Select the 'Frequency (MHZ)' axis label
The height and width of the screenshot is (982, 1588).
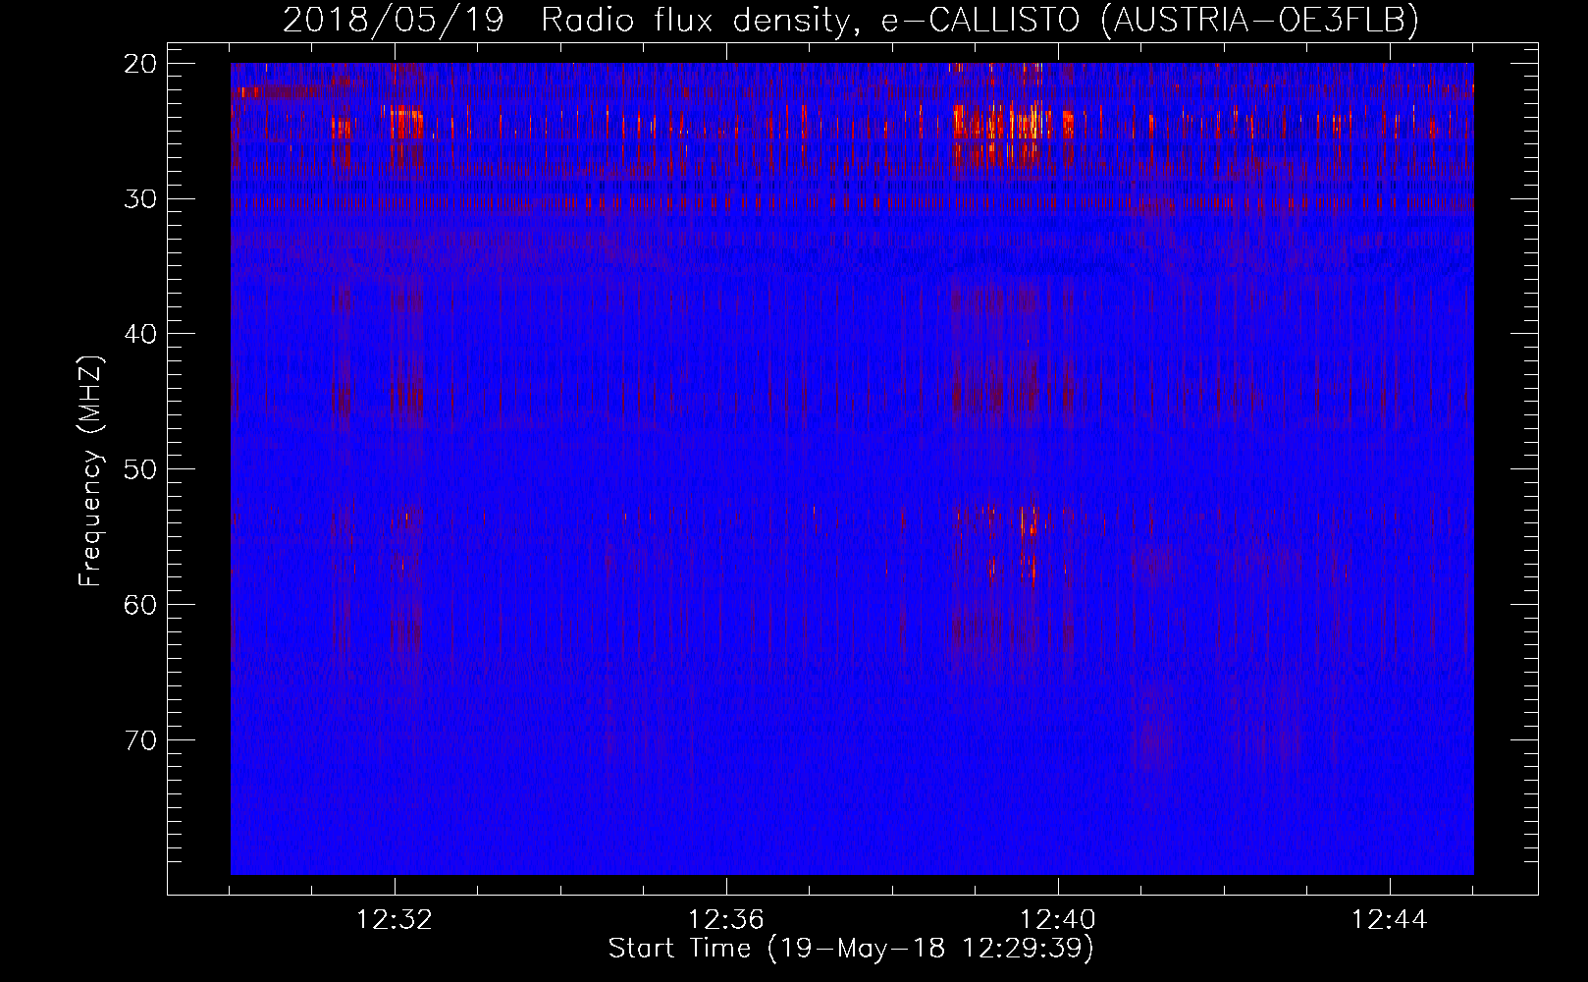point(90,470)
